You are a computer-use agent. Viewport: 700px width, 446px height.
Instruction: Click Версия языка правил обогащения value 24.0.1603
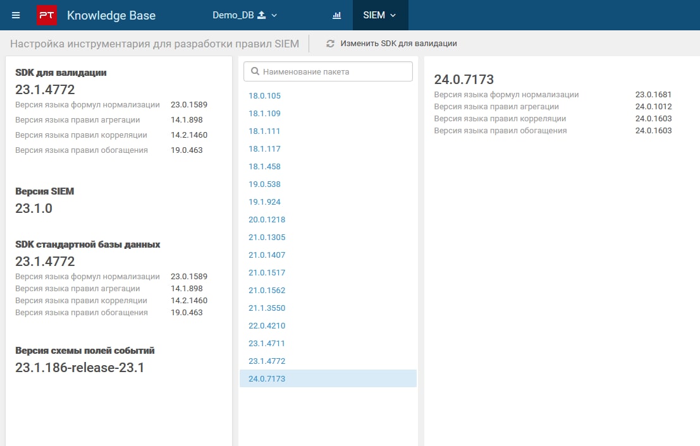(x=654, y=131)
